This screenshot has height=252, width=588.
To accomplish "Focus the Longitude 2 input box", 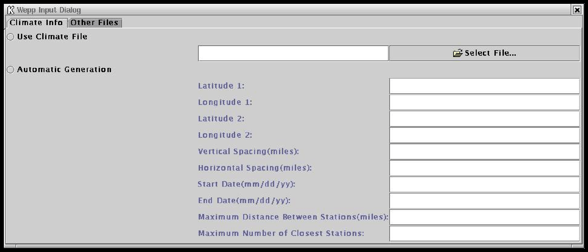I will coord(484,135).
